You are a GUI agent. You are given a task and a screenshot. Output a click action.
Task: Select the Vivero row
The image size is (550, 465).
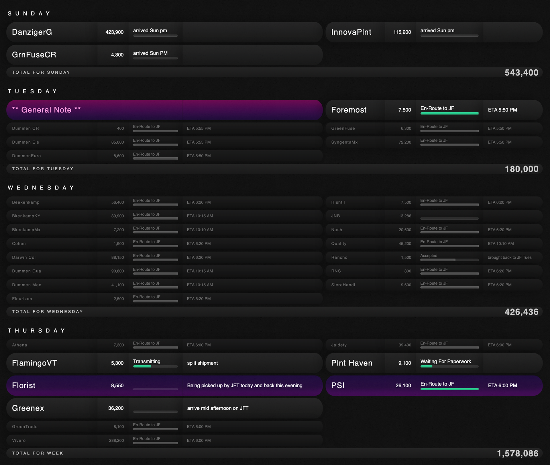[x=164, y=441]
